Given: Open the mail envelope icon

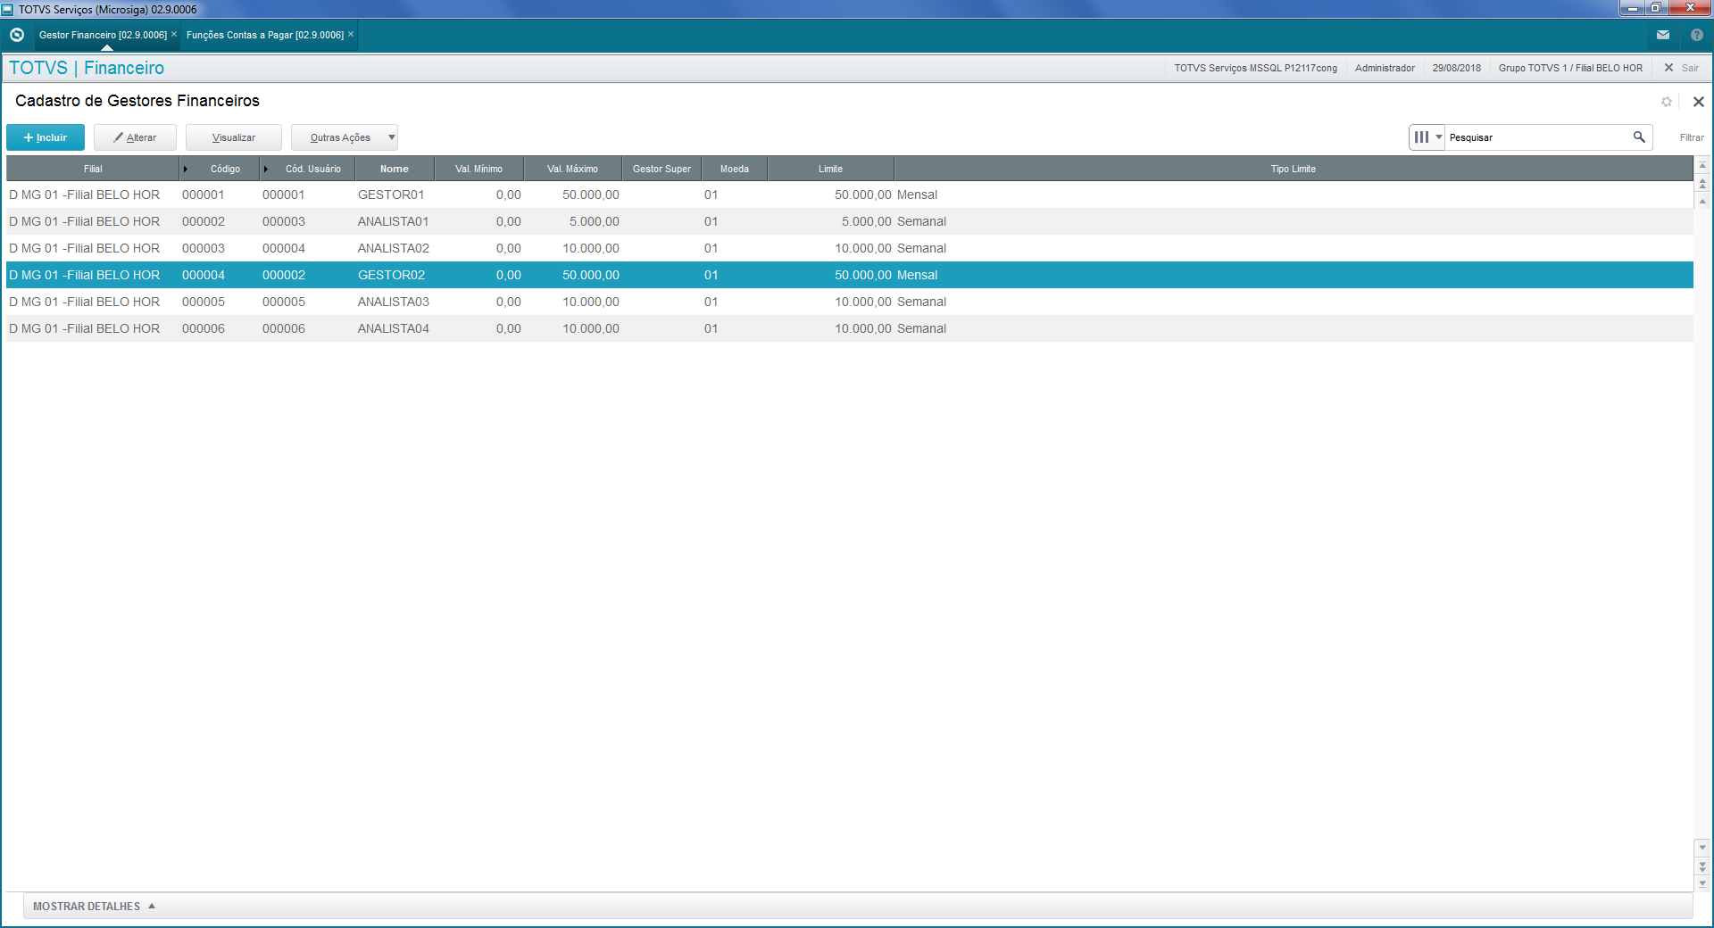Looking at the screenshot, I should click(x=1663, y=35).
